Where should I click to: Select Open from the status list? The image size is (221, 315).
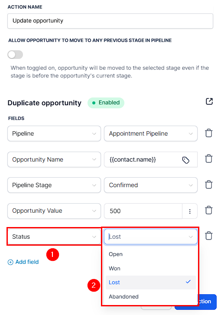151,254
